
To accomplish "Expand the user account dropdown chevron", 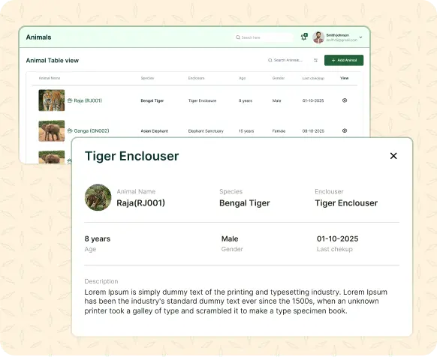I will point(360,37).
